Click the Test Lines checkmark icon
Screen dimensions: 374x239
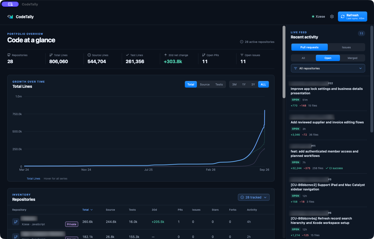[127, 55]
